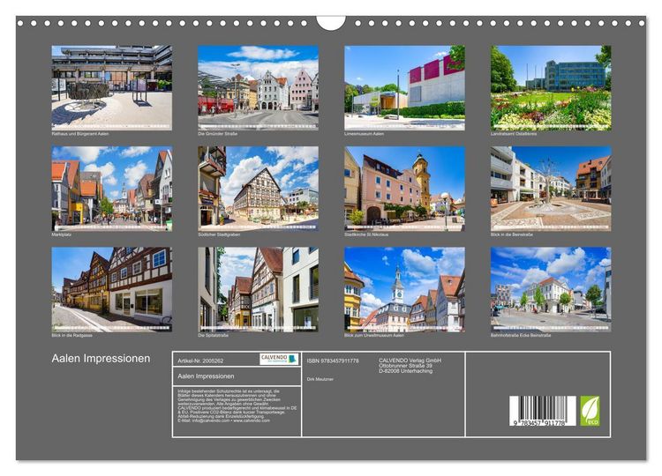
Task: Click caption 'Die Spitalstraße'
Action: coord(214,335)
